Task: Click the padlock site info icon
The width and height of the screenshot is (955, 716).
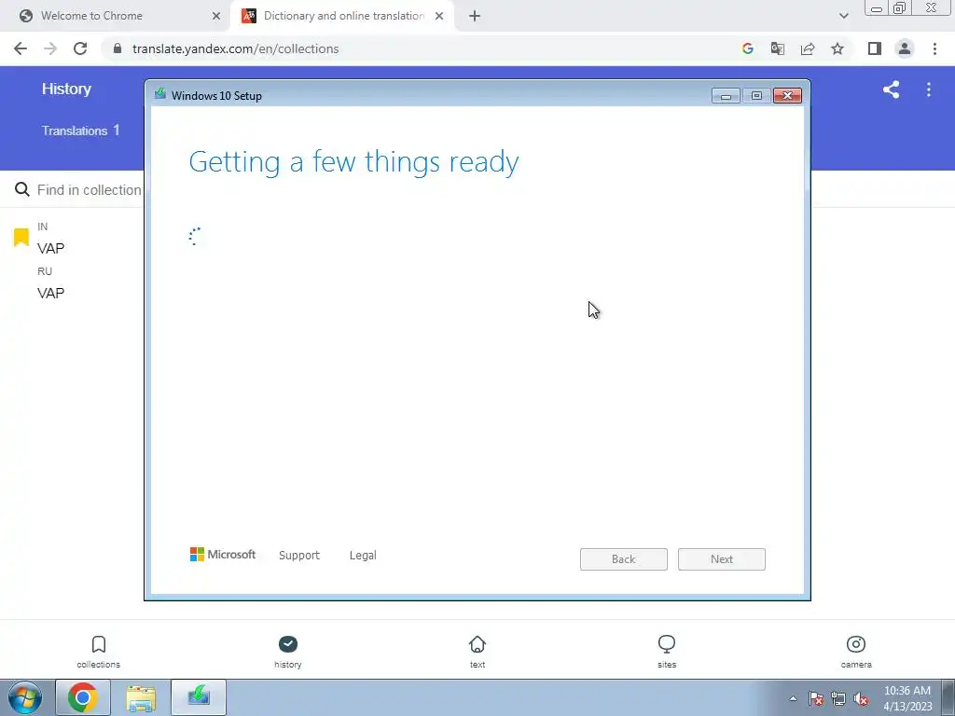Action: tap(118, 48)
